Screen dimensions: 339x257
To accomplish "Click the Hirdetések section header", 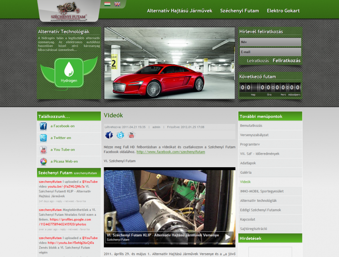I will pyautogui.click(x=270, y=238).
